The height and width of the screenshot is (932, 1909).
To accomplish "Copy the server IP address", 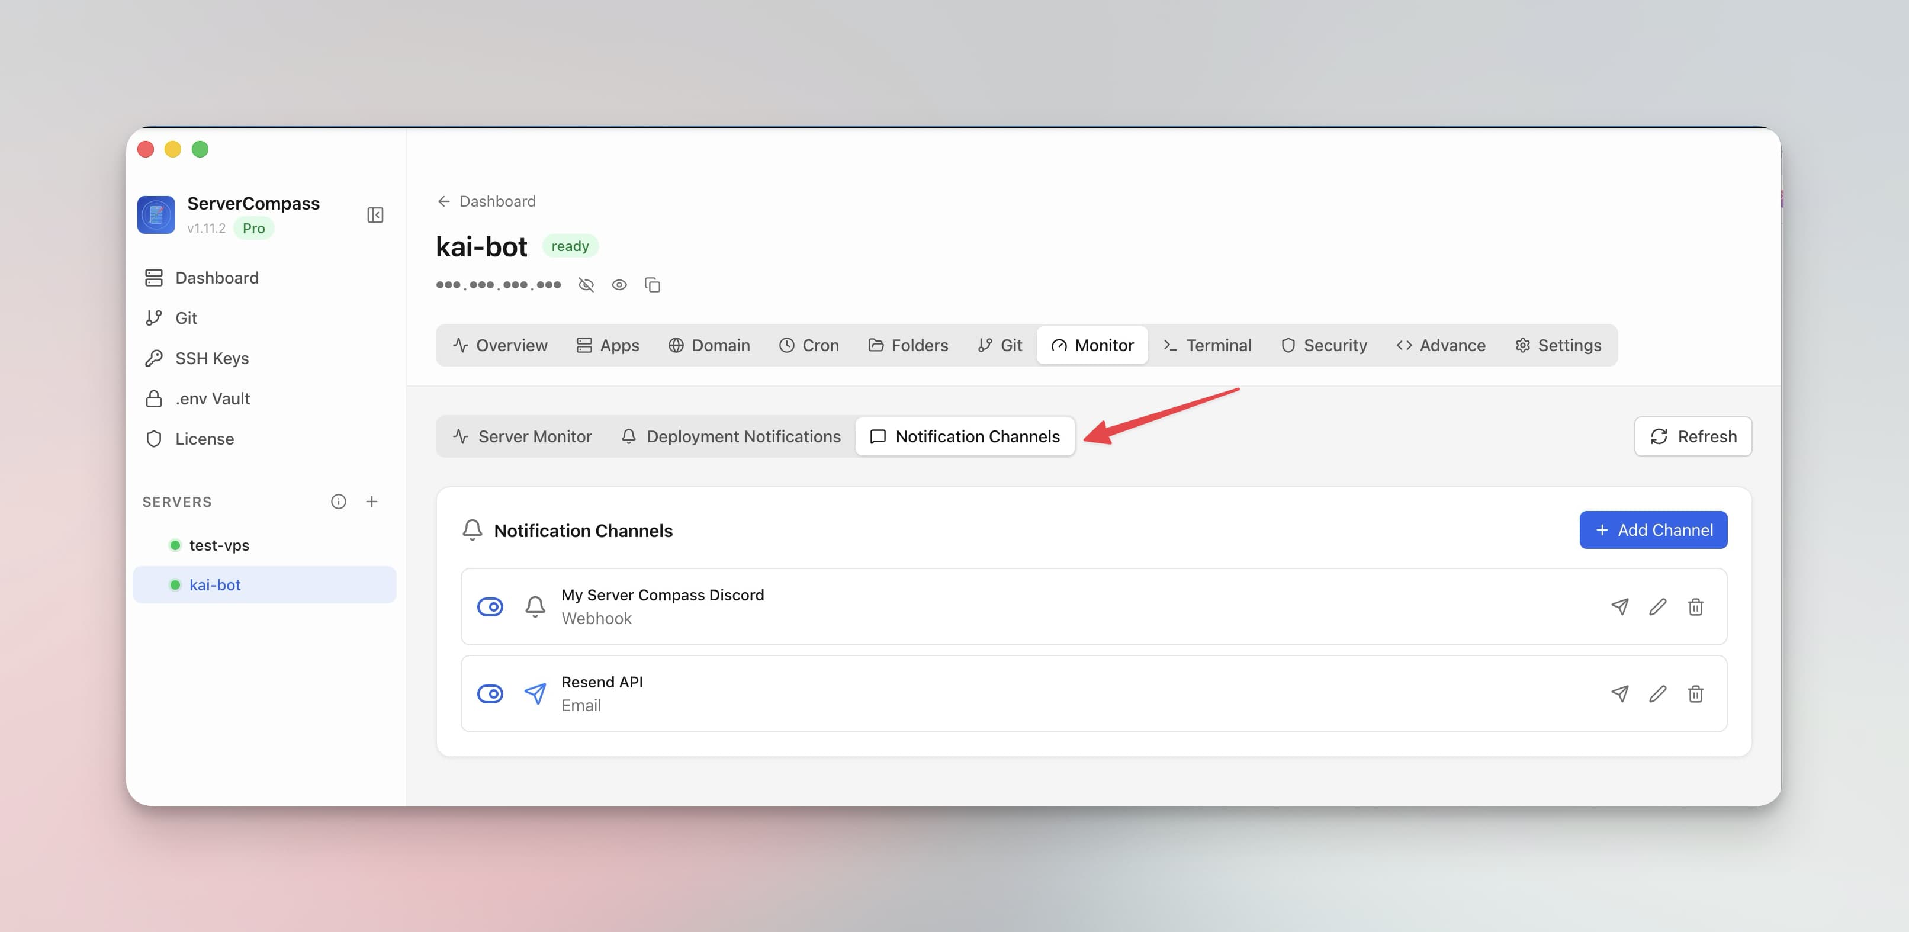I will click(653, 284).
